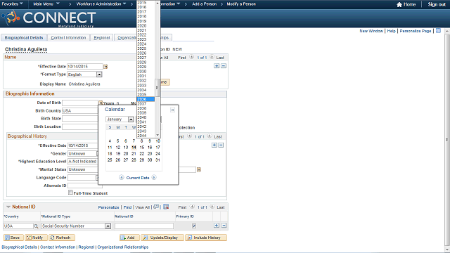Delete Name row with minus icon
450x253 pixels.
(x=224, y=66)
